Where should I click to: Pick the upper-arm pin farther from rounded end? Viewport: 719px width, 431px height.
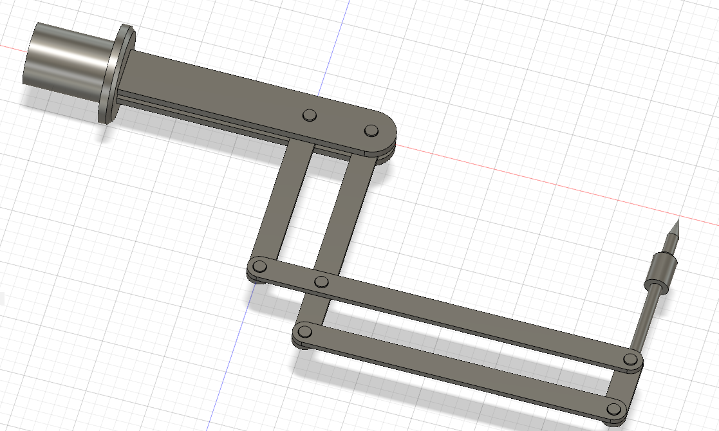pyautogui.click(x=310, y=115)
